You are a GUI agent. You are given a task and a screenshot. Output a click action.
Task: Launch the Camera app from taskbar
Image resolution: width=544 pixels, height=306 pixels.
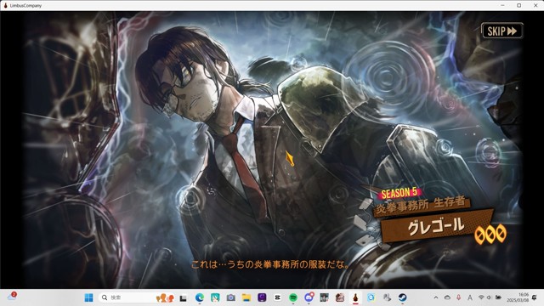coord(230,297)
